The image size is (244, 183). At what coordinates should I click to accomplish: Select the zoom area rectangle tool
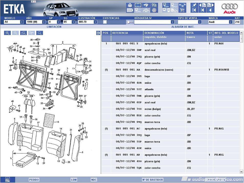[x=24, y=33]
